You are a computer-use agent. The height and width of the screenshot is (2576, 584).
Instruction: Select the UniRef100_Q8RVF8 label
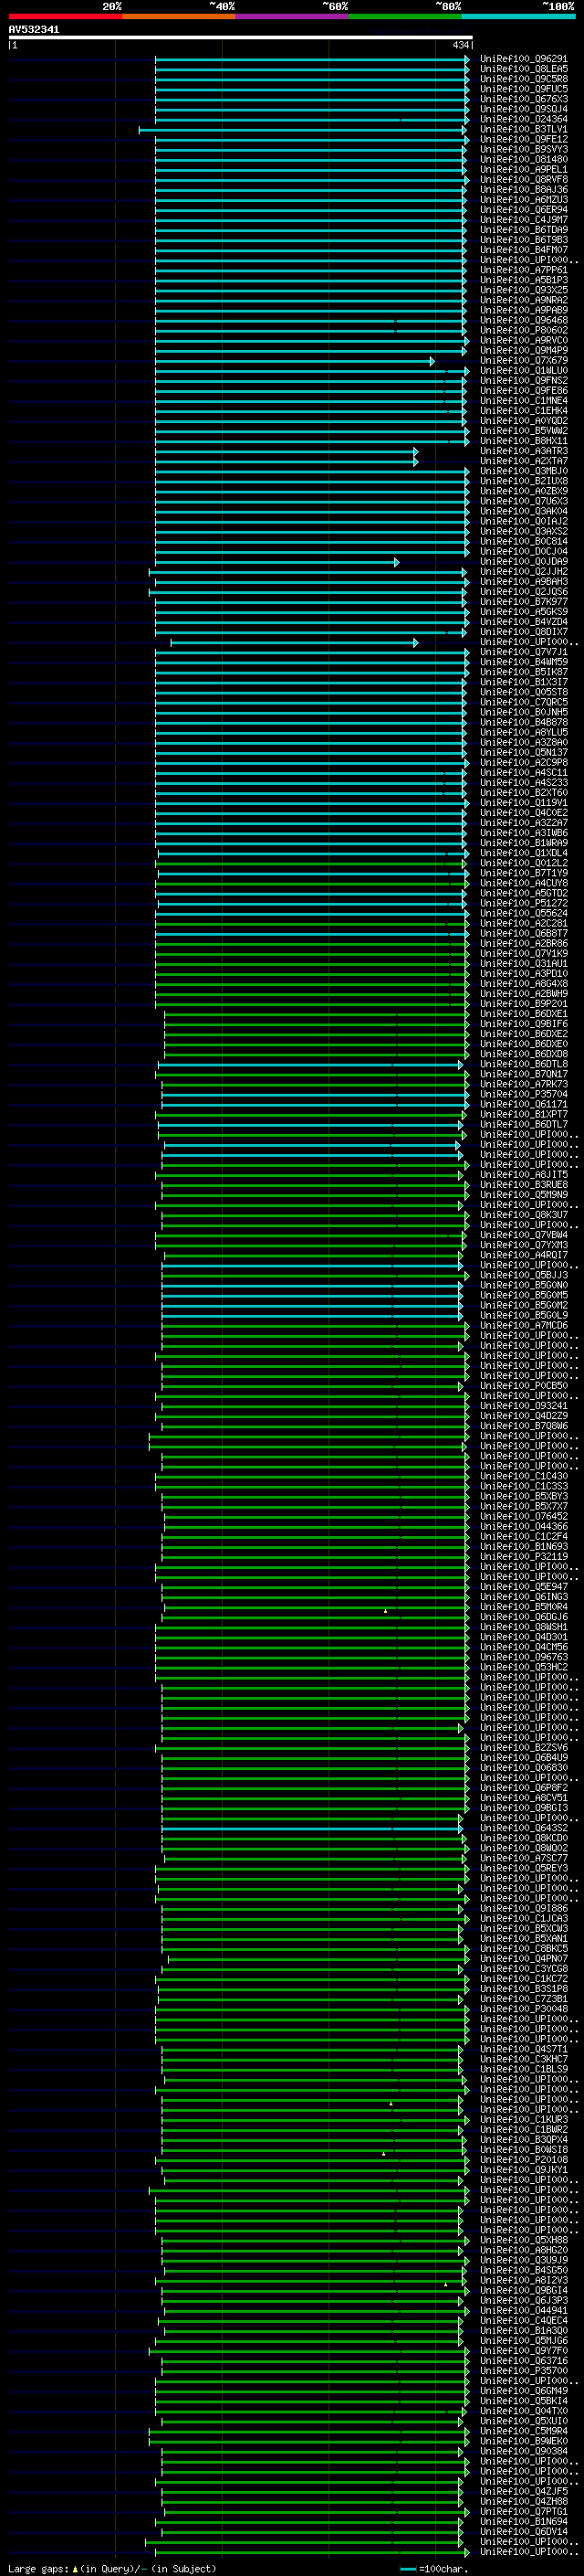523,180
